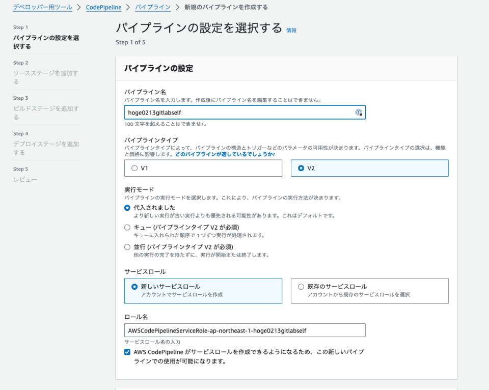Select 新しいサービスロール option
The width and height of the screenshot is (489, 390).
point(133,285)
